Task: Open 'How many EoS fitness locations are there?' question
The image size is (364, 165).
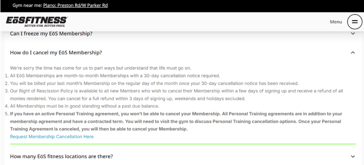Action: click(62, 157)
